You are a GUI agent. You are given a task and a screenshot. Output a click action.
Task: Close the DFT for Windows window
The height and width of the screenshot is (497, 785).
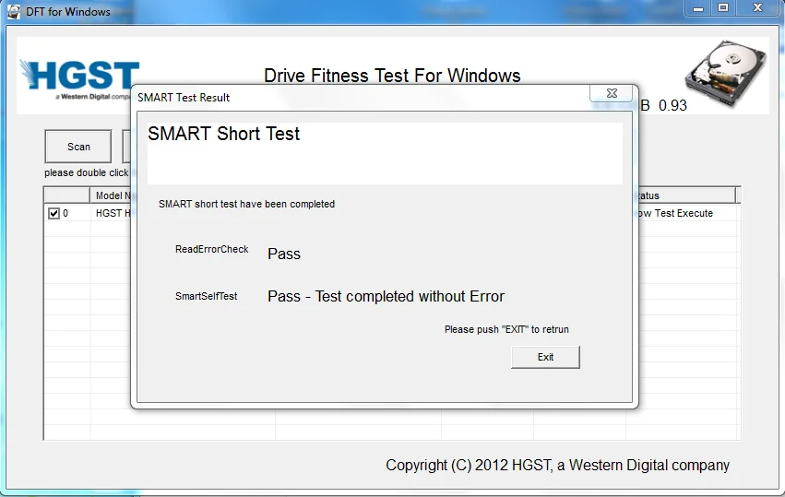click(x=757, y=8)
